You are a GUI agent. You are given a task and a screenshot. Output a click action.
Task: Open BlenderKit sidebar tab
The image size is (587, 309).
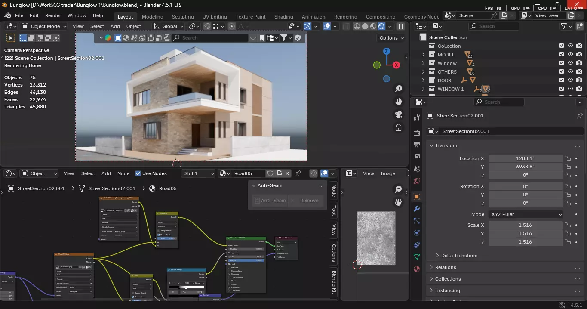334,282
